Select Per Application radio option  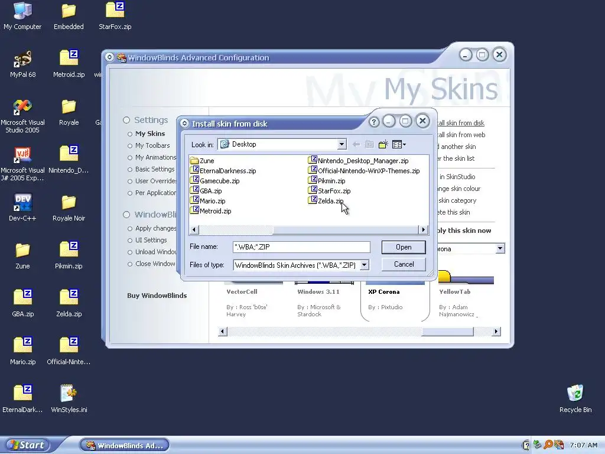pyautogui.click(x=152, y=193)
